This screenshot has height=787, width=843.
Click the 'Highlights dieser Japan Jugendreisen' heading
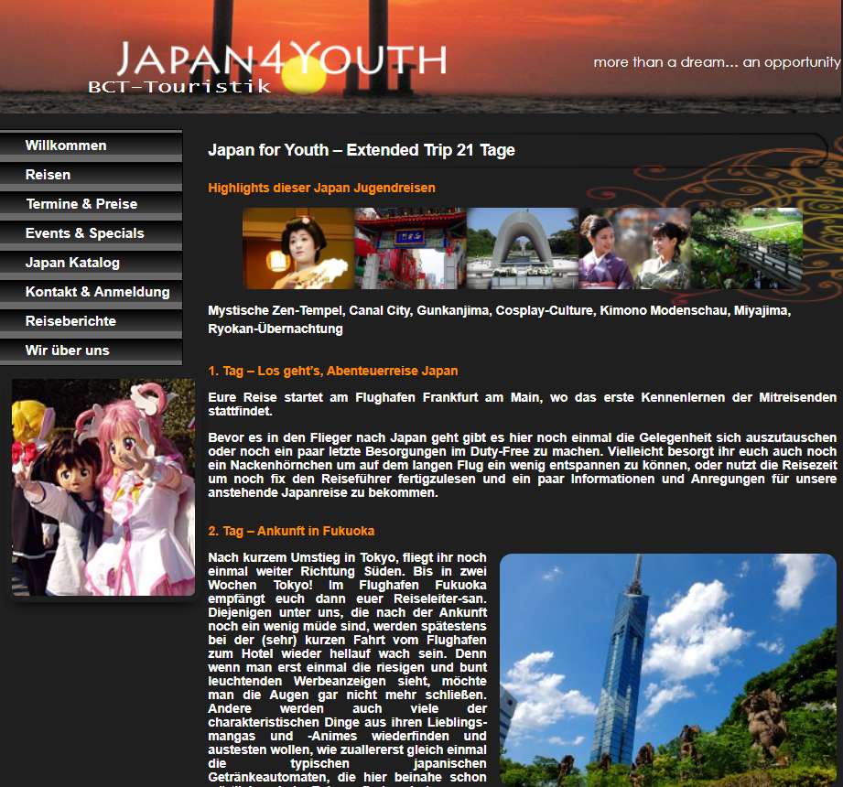point(321,189)
